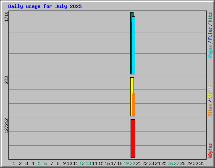The height and width of the screenshot is (168, 215).
Task: Click day 29 on the axis
Action: pyautogui.click(x=189, y=163)
